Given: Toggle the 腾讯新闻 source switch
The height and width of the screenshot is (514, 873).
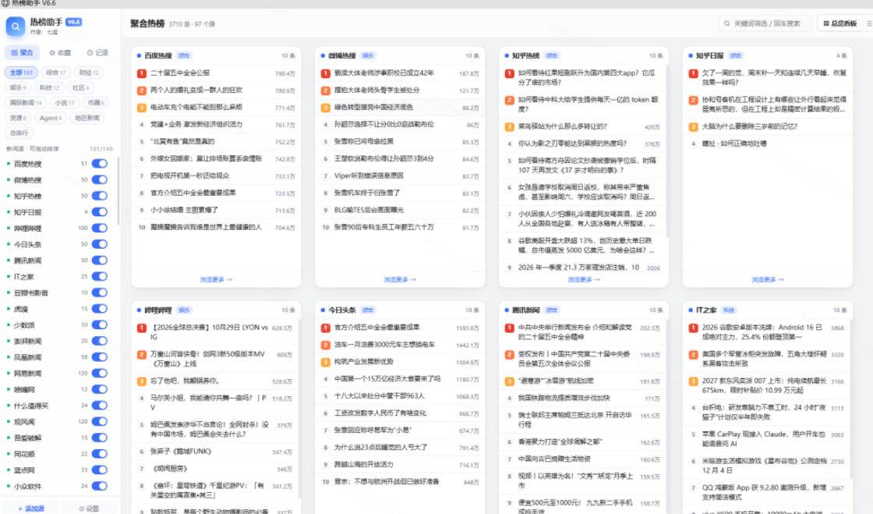Looking at the screenshot, I should click(100, 261).
